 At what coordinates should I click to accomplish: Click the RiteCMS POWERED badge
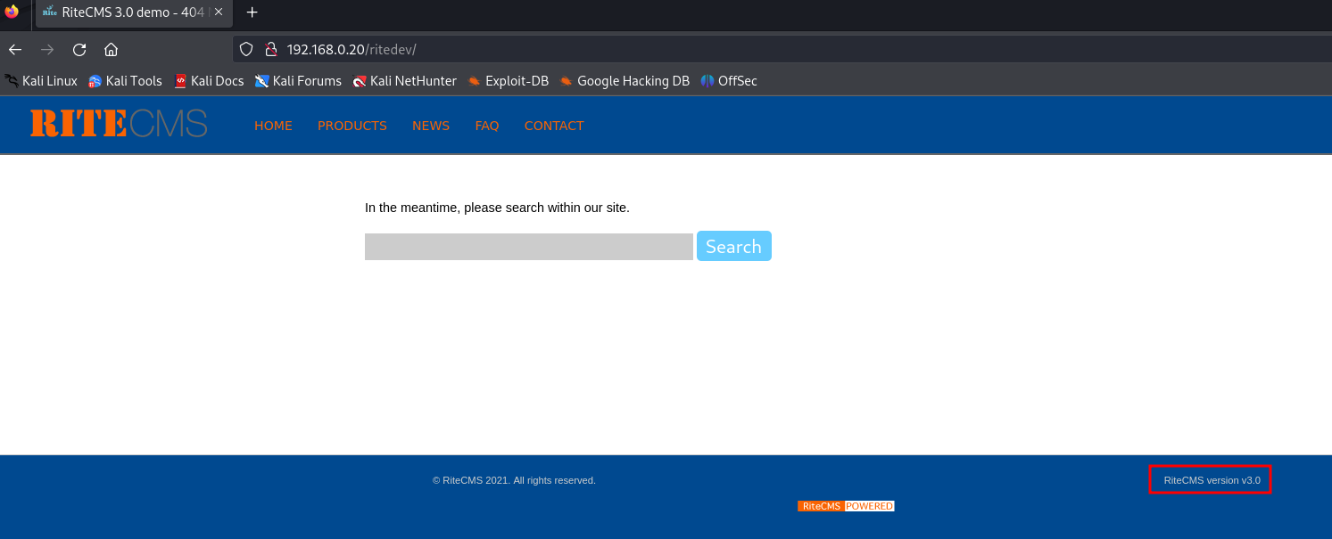pyautogui.click(x=846, y=506)
